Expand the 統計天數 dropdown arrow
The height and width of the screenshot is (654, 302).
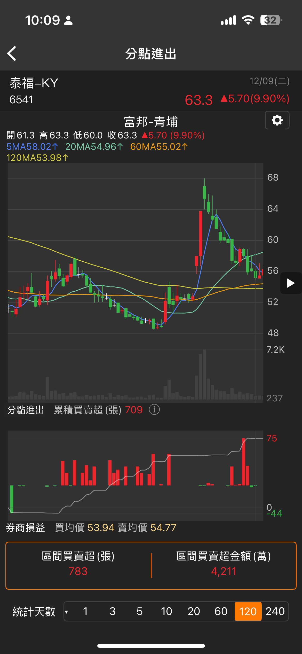pos(67,612)
